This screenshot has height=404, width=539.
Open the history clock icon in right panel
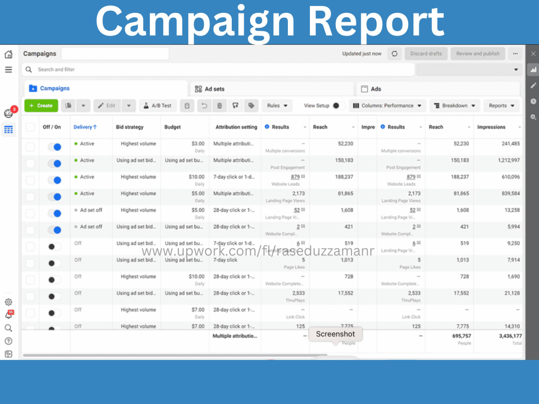533,101
